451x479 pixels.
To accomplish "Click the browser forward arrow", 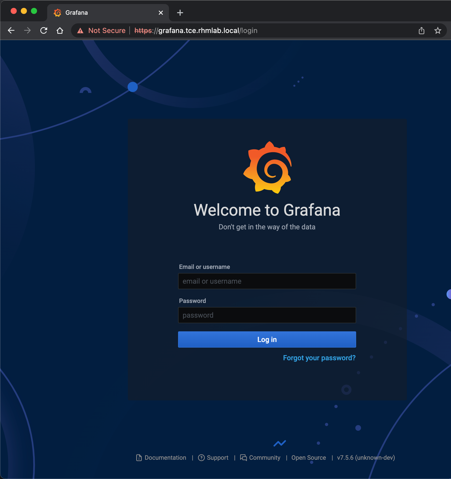I will (x=27, y=30).
